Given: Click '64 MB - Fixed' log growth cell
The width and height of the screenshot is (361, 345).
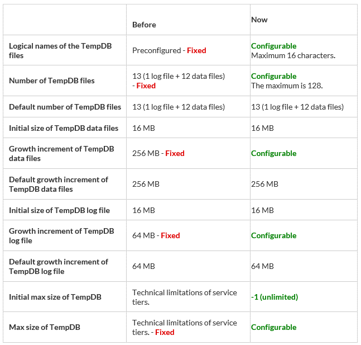Looking at the screenshot, I should (156, 235).
